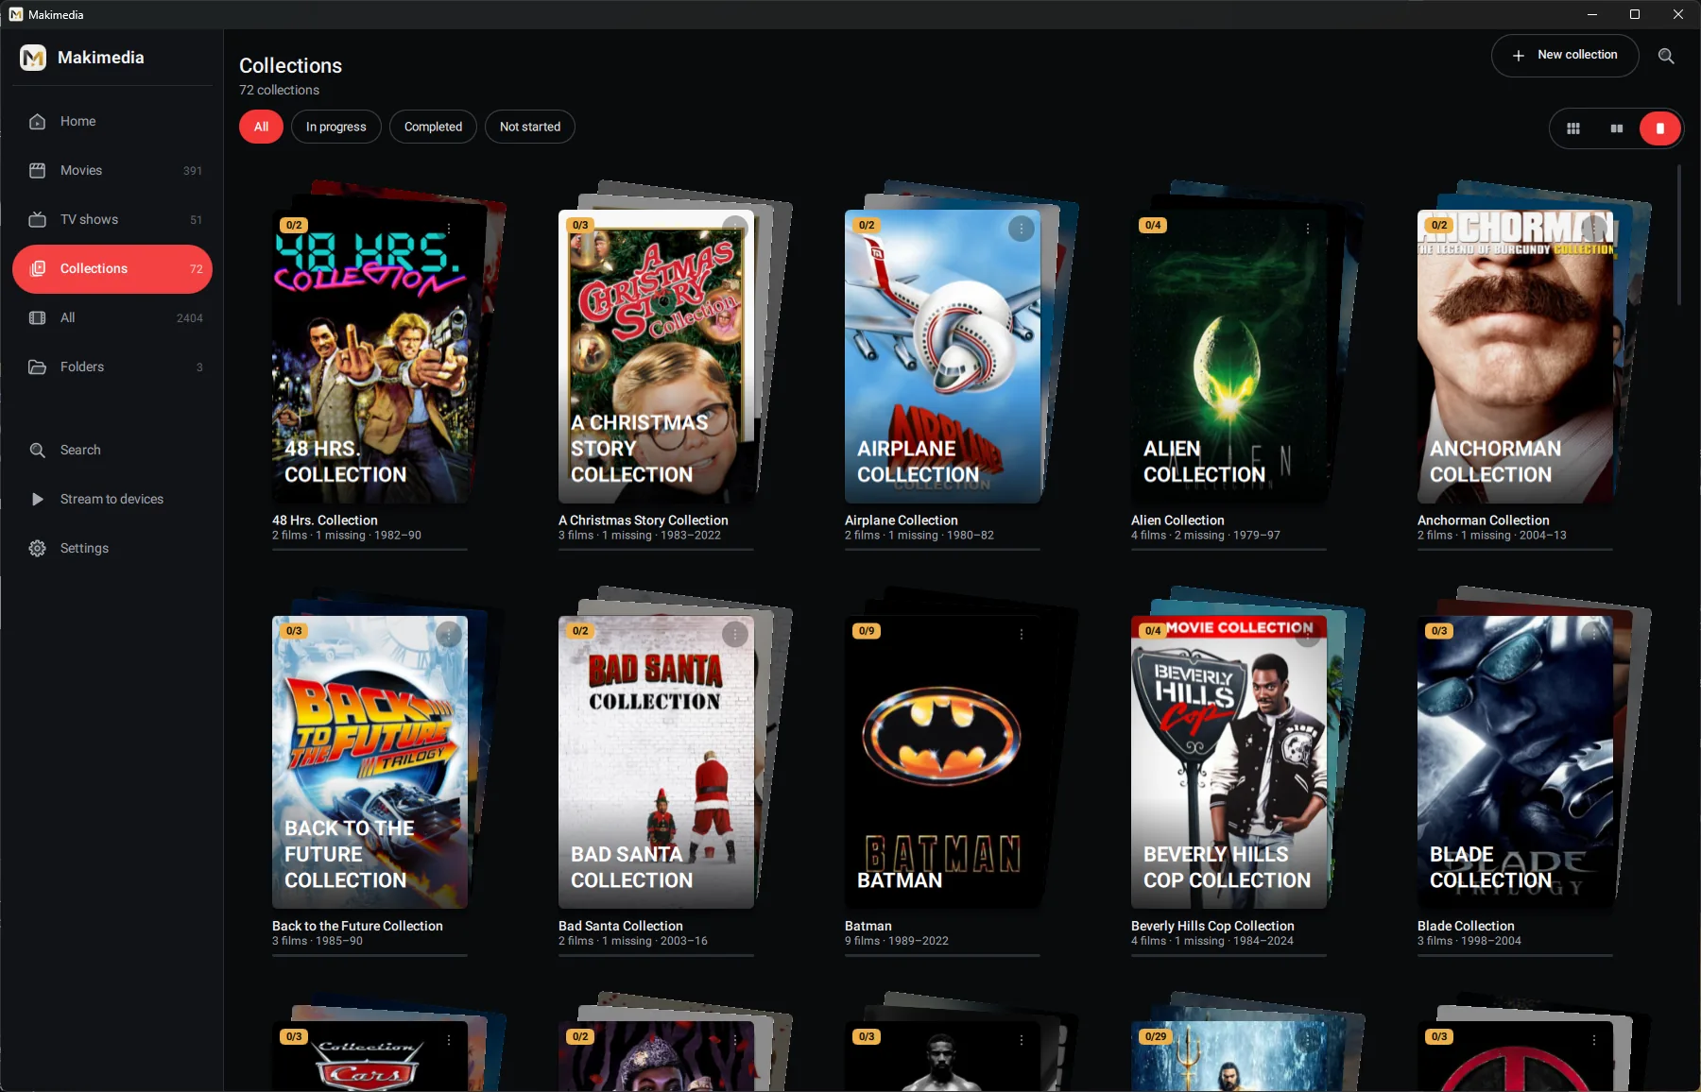Open options menu on Bad Santa Collection
This screenshot has width=1701, height=1092.
click(x=735, y=635)
